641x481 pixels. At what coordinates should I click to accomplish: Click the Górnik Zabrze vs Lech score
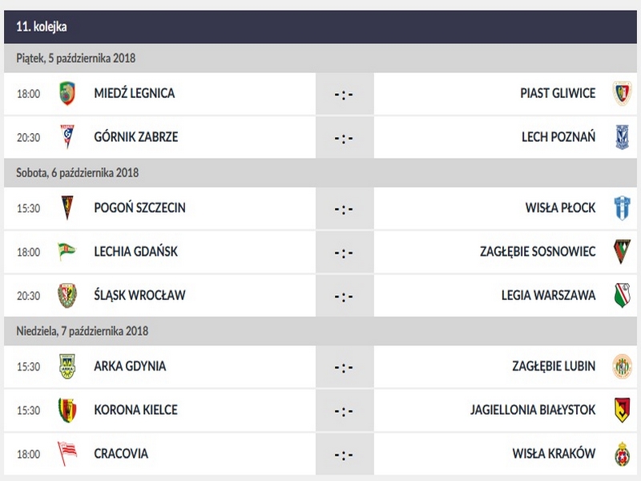point(344,138)
